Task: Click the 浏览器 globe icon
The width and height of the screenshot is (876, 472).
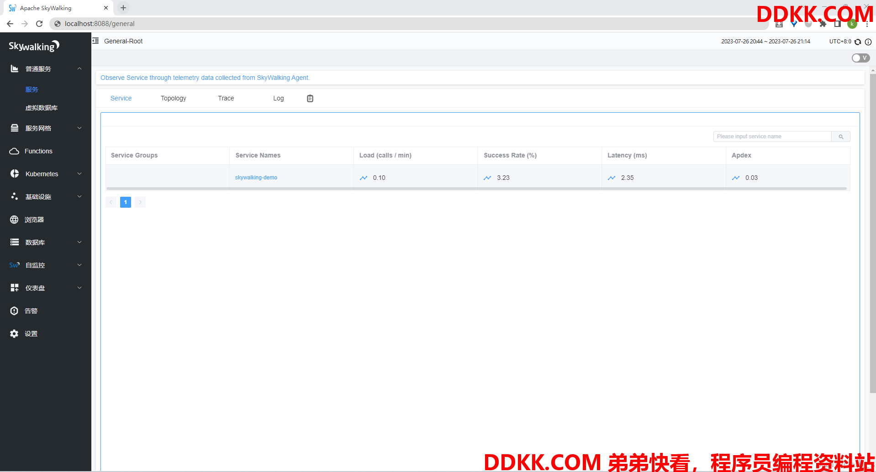Action: (14, 220)
